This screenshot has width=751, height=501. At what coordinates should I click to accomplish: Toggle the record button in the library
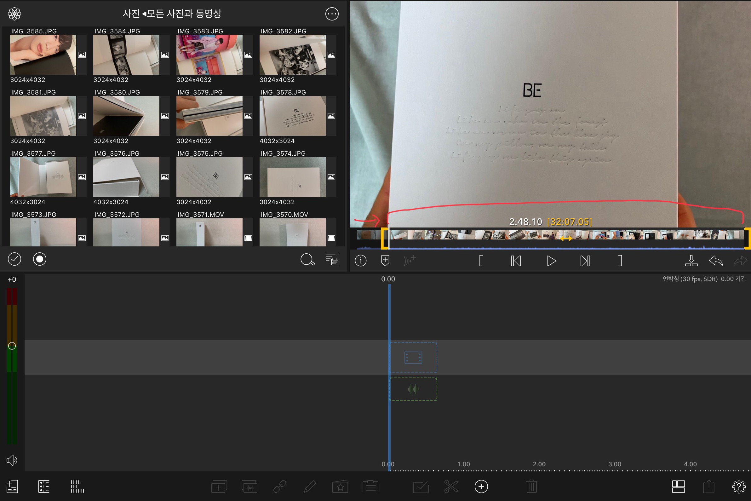point(40,259)
